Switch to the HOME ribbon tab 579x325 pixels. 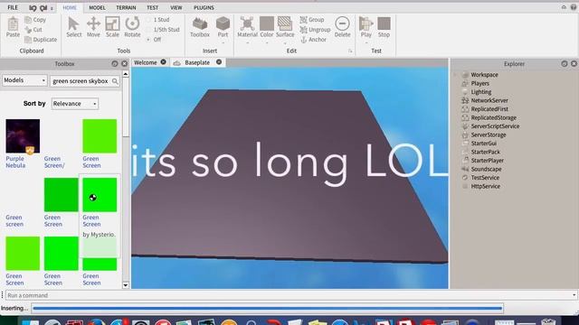coord(70,7)
